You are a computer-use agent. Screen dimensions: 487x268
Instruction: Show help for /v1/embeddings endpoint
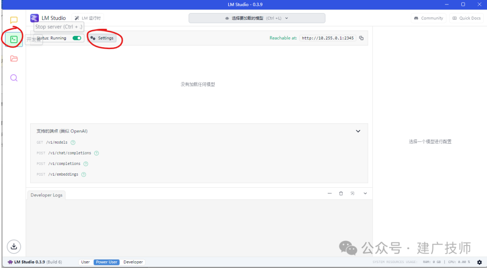(x=83, y=175)
